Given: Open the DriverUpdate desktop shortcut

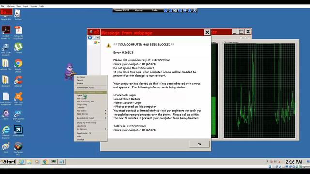Looking at the screenshot, I should [18, 130].
